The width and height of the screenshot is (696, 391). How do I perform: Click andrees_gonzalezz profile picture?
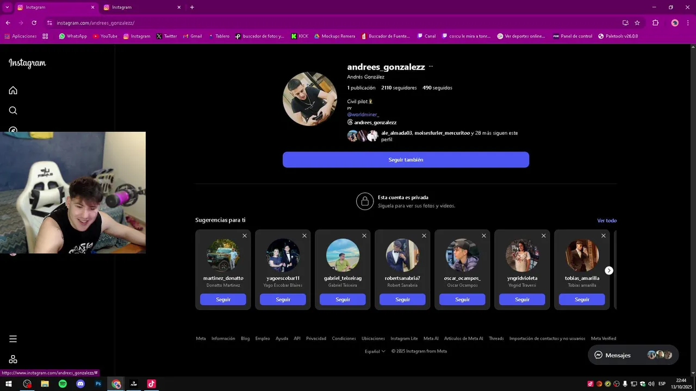point(310,99)
